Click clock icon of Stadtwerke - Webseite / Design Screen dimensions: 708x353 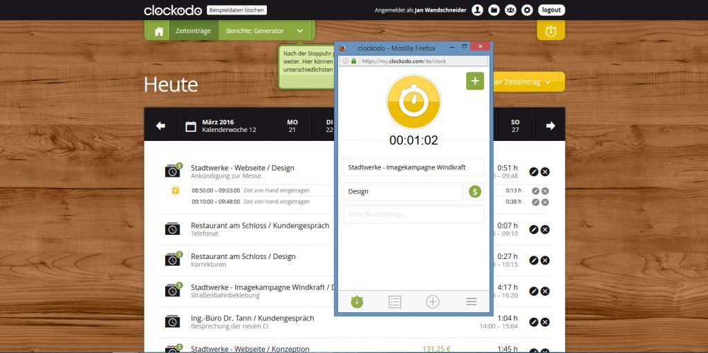(173, 171)
